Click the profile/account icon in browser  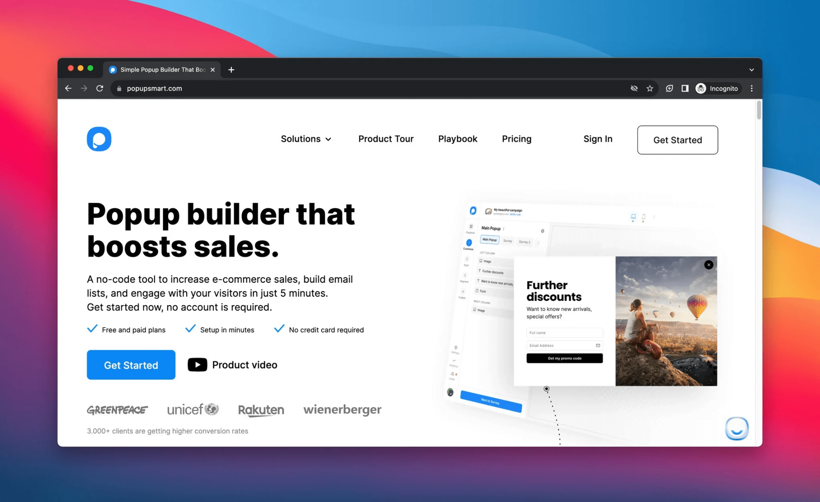click(x=701, y=88)
